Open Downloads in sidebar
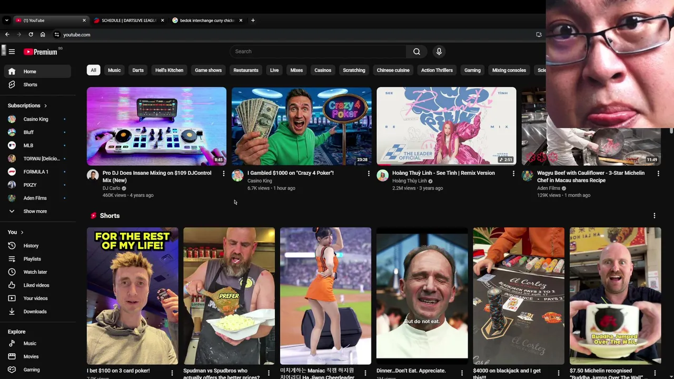 coord(37,312)
